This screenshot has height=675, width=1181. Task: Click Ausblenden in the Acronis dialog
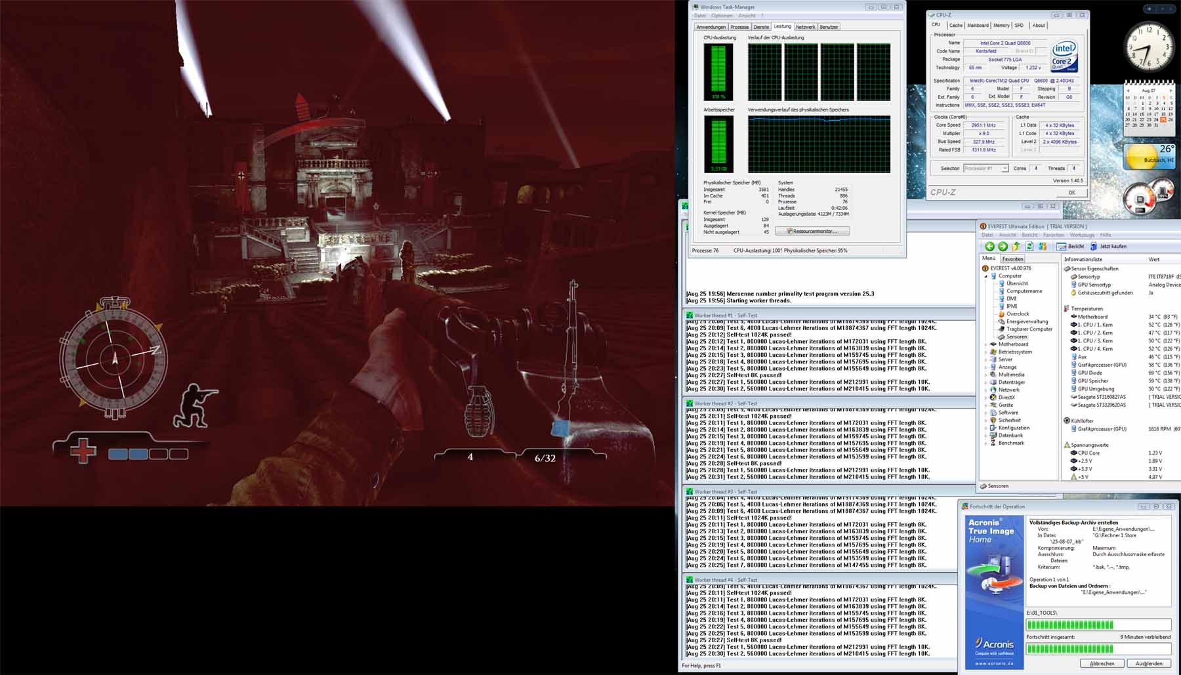(1149, 663)
